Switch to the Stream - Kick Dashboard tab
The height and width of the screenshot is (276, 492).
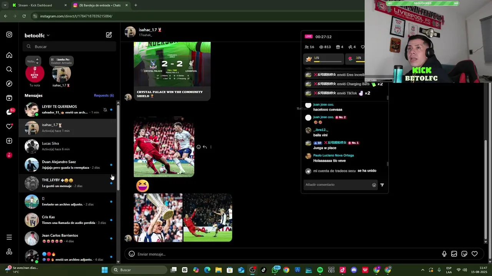pyautogui.click(x=39, y=5)
